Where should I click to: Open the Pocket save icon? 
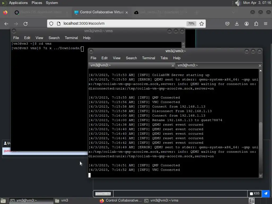point(227,24)
